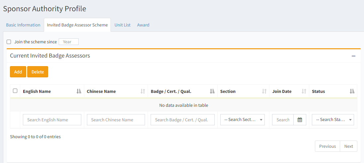Sort by Badge / Cert. / Qual. icon
Screen dimensions: 364x163
pos(212,91)
